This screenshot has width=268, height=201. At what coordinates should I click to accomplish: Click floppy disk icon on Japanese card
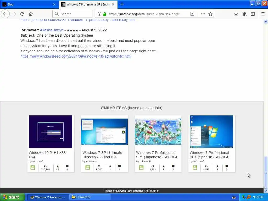point(141,167)
